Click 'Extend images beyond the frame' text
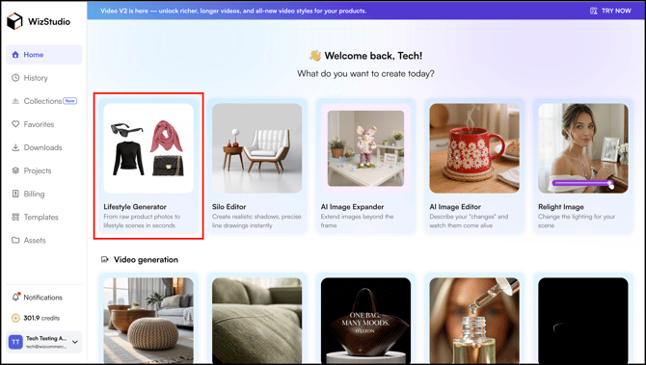646x365 pixels. (x=357, y=221)
